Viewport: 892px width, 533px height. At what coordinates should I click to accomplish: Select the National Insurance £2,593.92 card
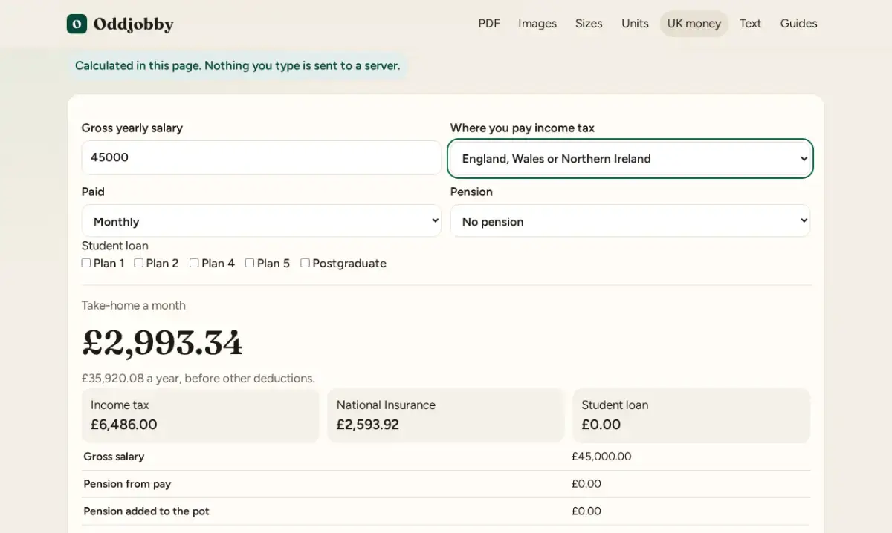446,416
